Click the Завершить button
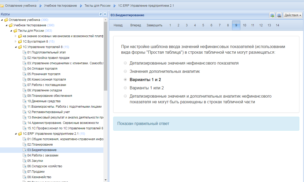This screenshot has width=304, height=182. click(x=154, y=25)
